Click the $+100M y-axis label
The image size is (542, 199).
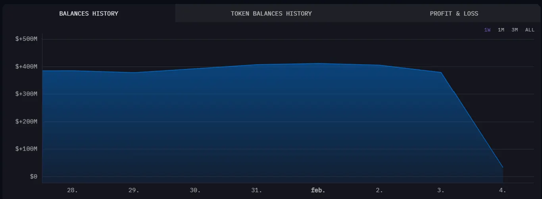26,149
